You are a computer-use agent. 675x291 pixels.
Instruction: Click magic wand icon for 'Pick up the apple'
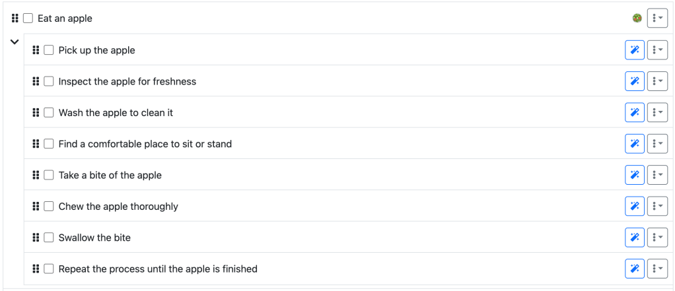tap(634, 50)
